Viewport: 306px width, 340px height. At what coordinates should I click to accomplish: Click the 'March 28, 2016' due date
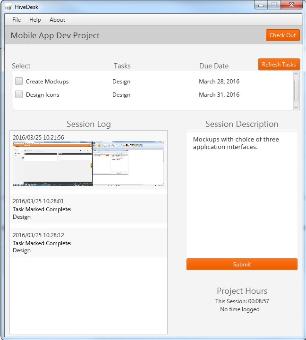pyautogui.click(x=219, y=82)
